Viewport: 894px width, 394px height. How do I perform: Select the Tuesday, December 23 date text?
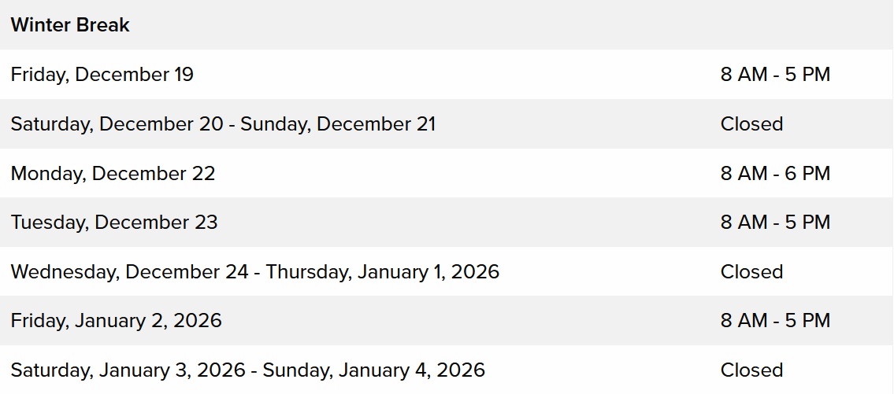tap(114, 223)
